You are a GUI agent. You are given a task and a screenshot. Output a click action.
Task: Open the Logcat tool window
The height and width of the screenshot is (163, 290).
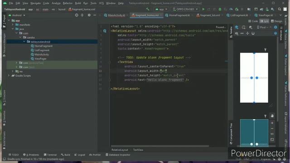80,155
